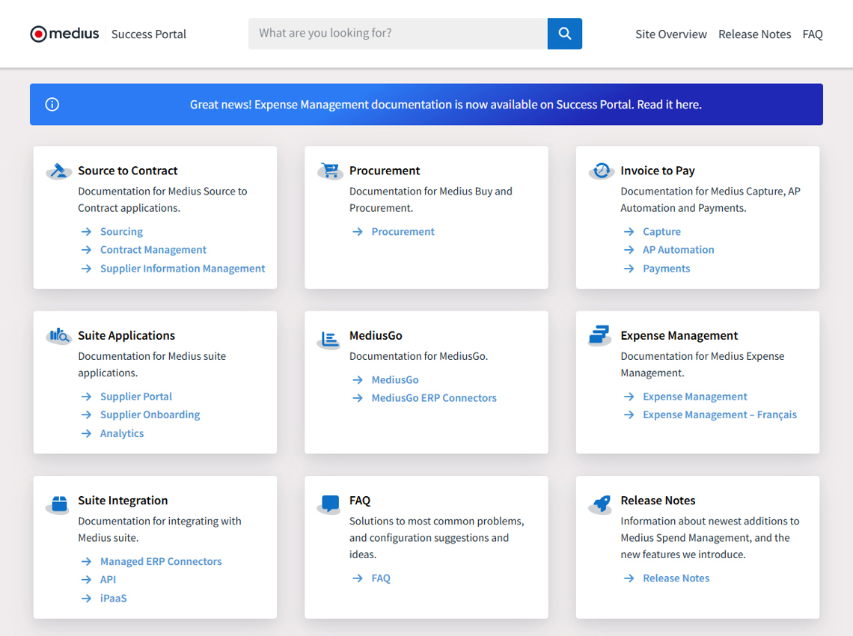Screen dimensions: 853x636
Task: Click the Procurement shopping cart icon
Action: pos(330,170)
